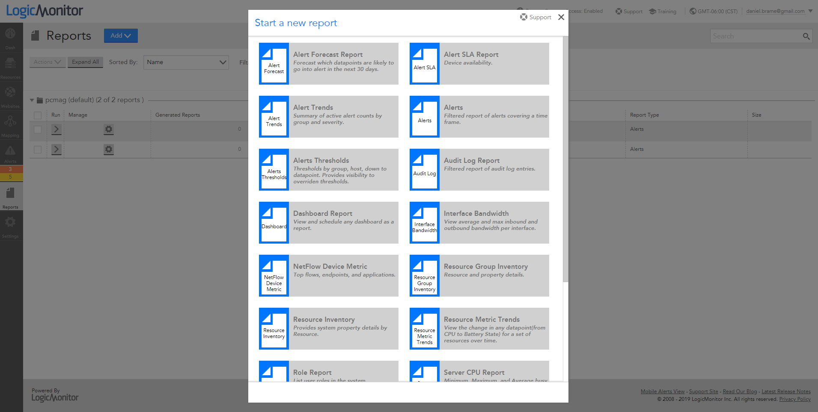Screen dimensions: 818x412
Task: Check the first report row's checkbox
Action: coord(38,129)
